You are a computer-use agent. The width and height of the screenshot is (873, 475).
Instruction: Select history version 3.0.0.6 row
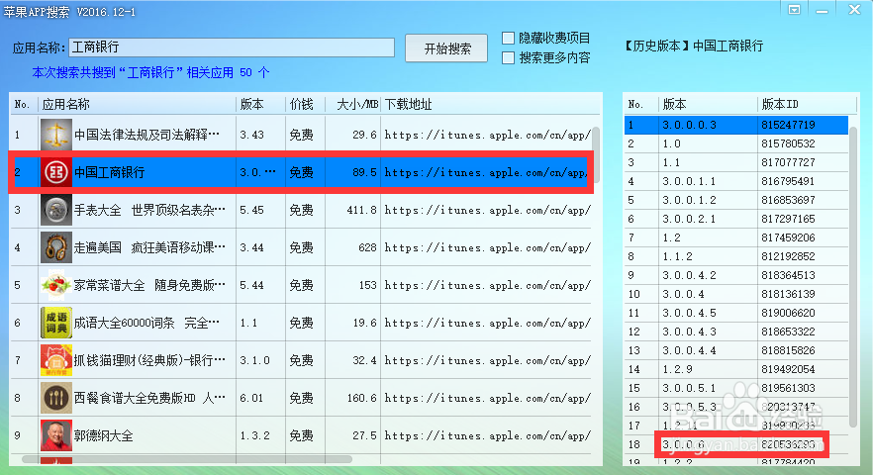(736, 444)
